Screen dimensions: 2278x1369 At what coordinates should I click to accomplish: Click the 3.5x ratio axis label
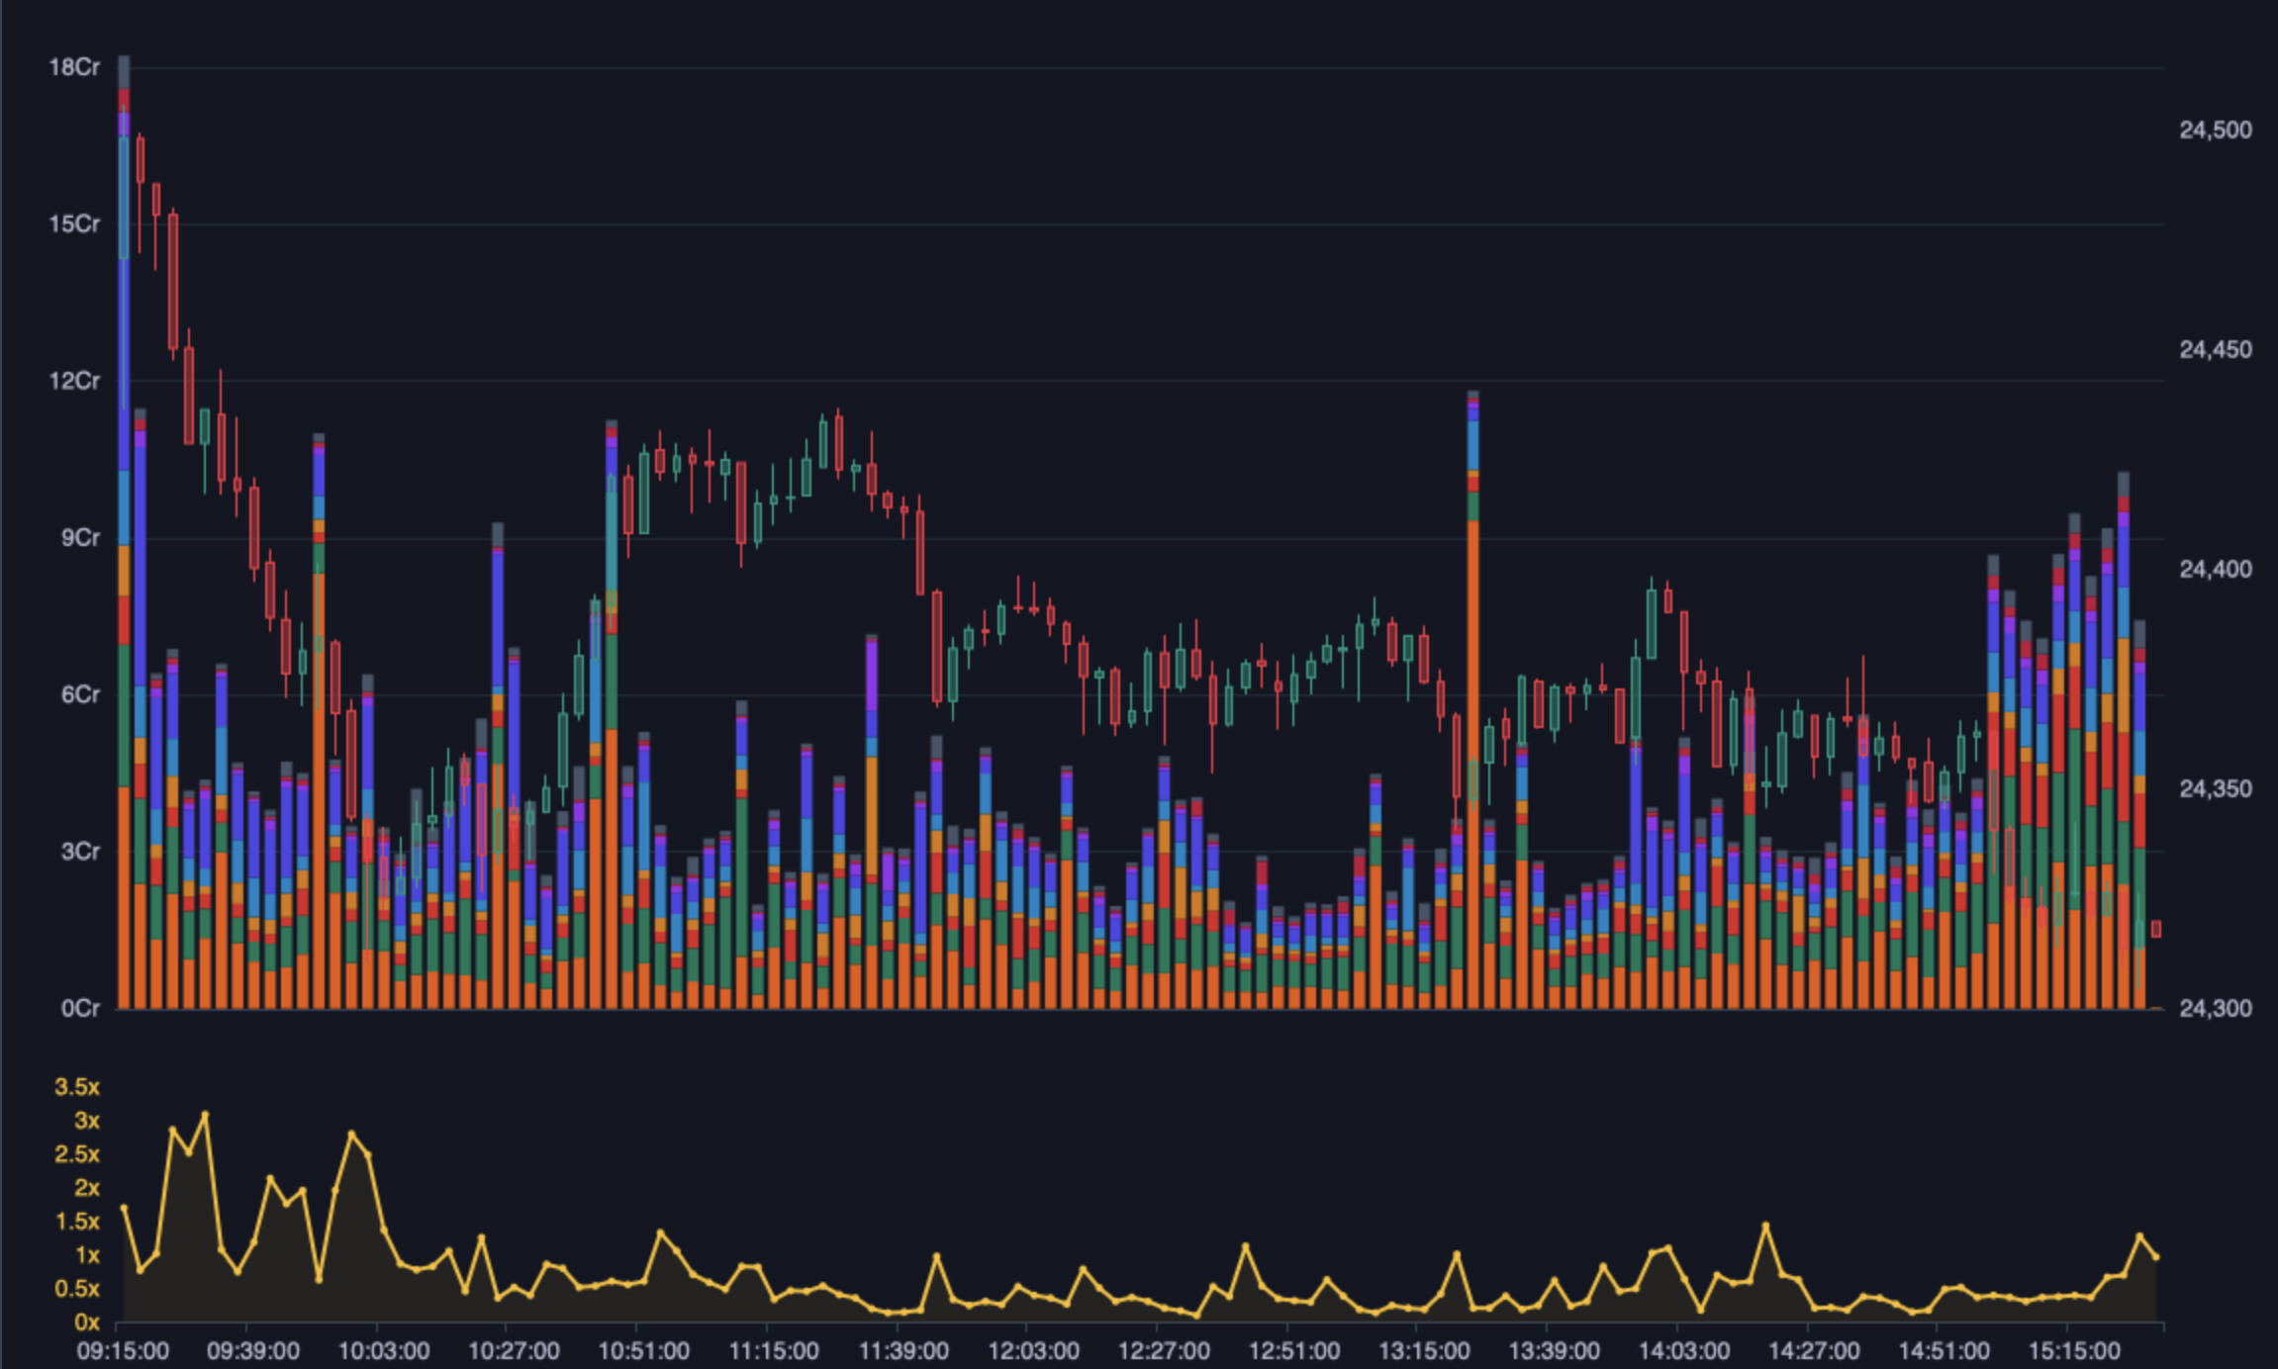(x=76, y=1087)
